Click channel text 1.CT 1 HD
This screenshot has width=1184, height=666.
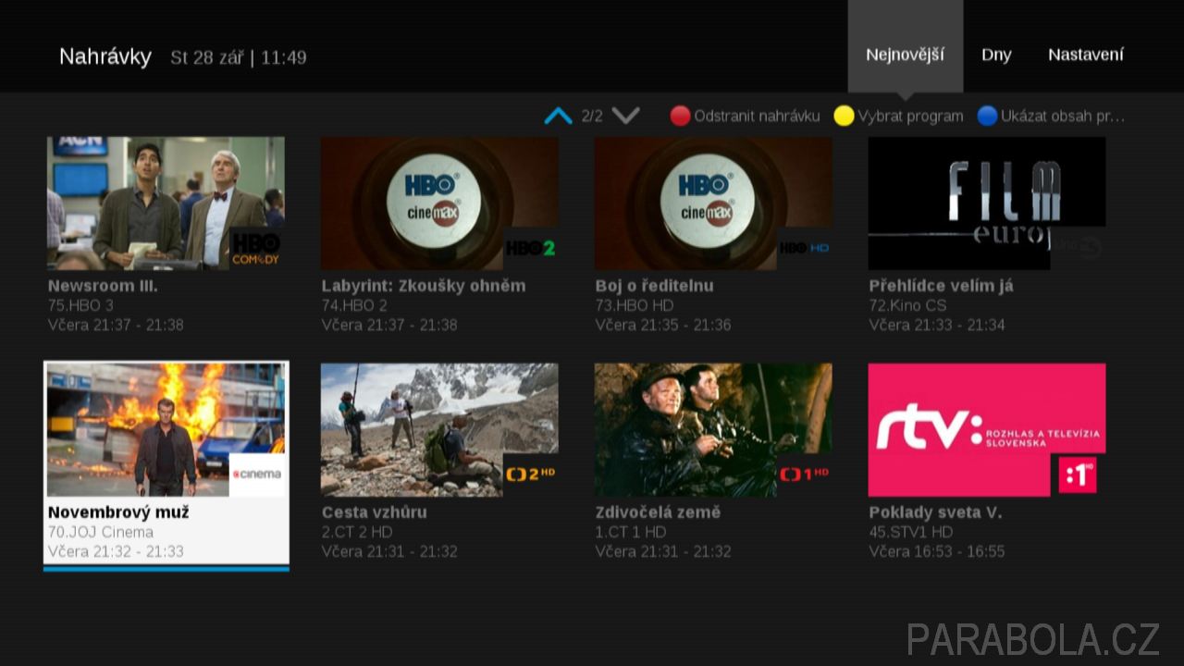point(631,532)
